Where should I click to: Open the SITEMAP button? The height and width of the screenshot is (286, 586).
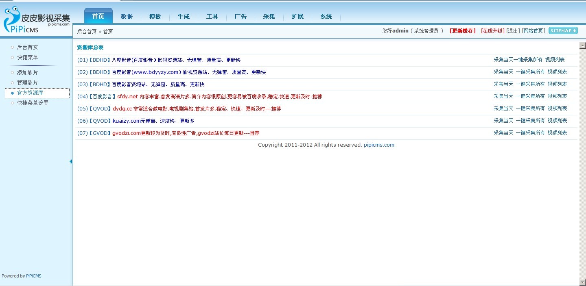[563, 30]
